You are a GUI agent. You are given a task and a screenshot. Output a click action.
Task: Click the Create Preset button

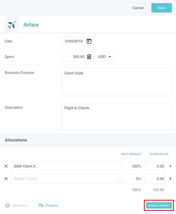(x=159, y=205)
